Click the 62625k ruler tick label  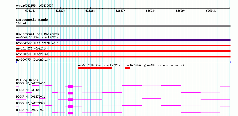pyautogui.click(x=60, y=11)
